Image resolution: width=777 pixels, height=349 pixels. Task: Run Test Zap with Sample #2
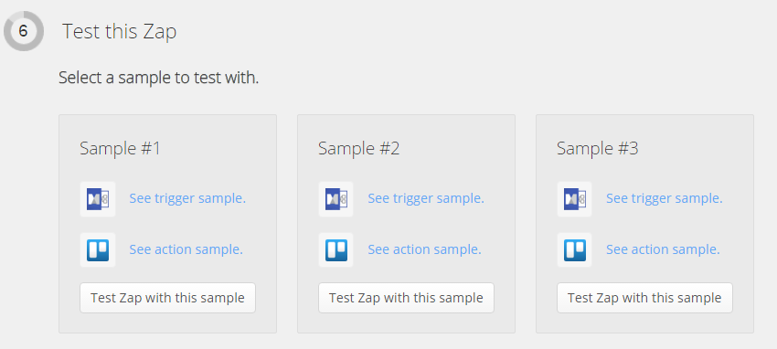406,298
